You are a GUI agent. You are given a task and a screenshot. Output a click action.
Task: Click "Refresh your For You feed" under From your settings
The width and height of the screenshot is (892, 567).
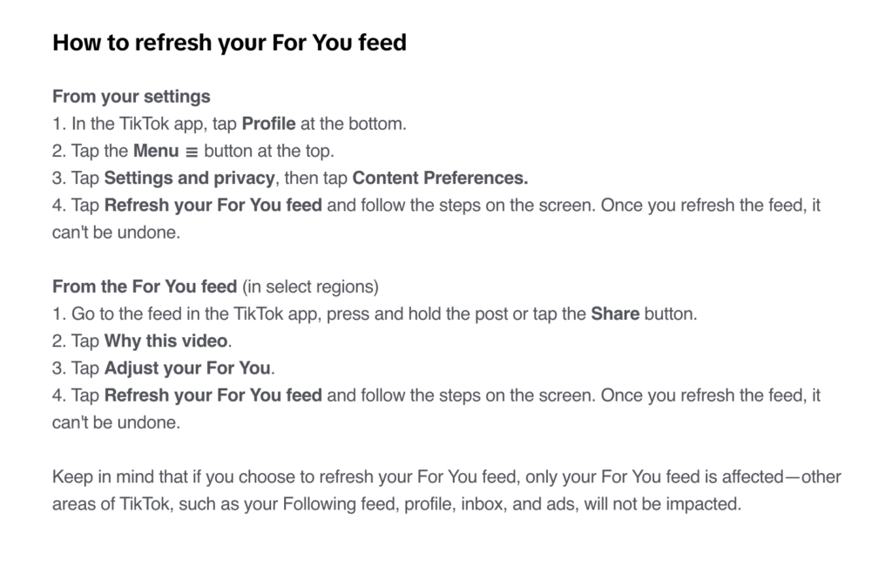(213, 206)
